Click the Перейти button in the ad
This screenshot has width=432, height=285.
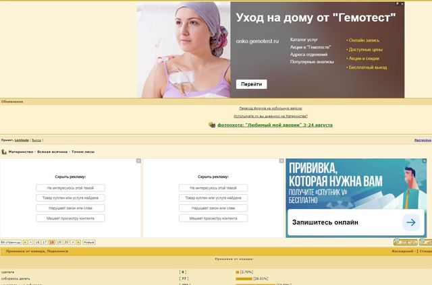[x=251, y=84]
